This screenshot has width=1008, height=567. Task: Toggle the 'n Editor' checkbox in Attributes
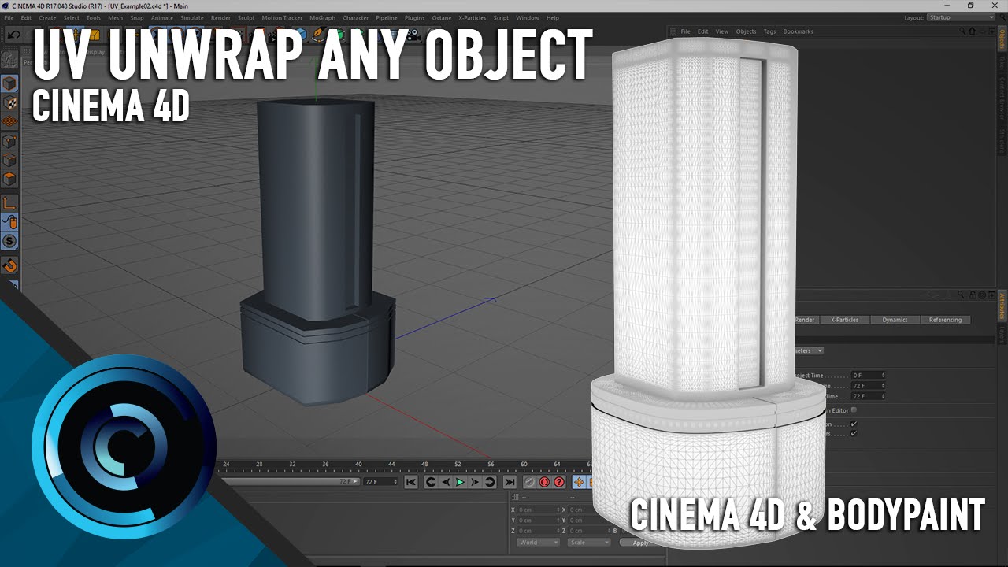point(854,409)
